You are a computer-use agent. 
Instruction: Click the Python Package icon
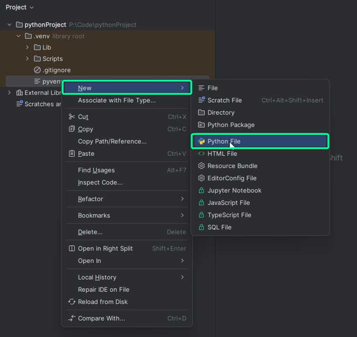[x=201, y=125]
